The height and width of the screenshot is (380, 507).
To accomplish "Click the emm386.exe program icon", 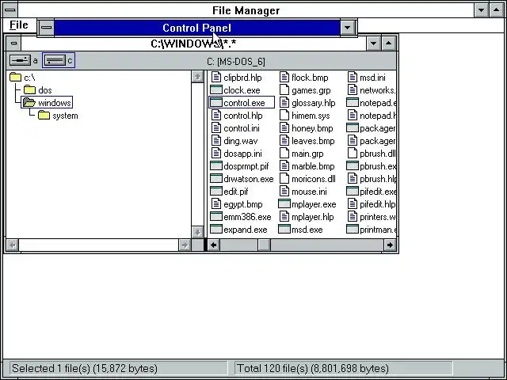I will 216,217.
